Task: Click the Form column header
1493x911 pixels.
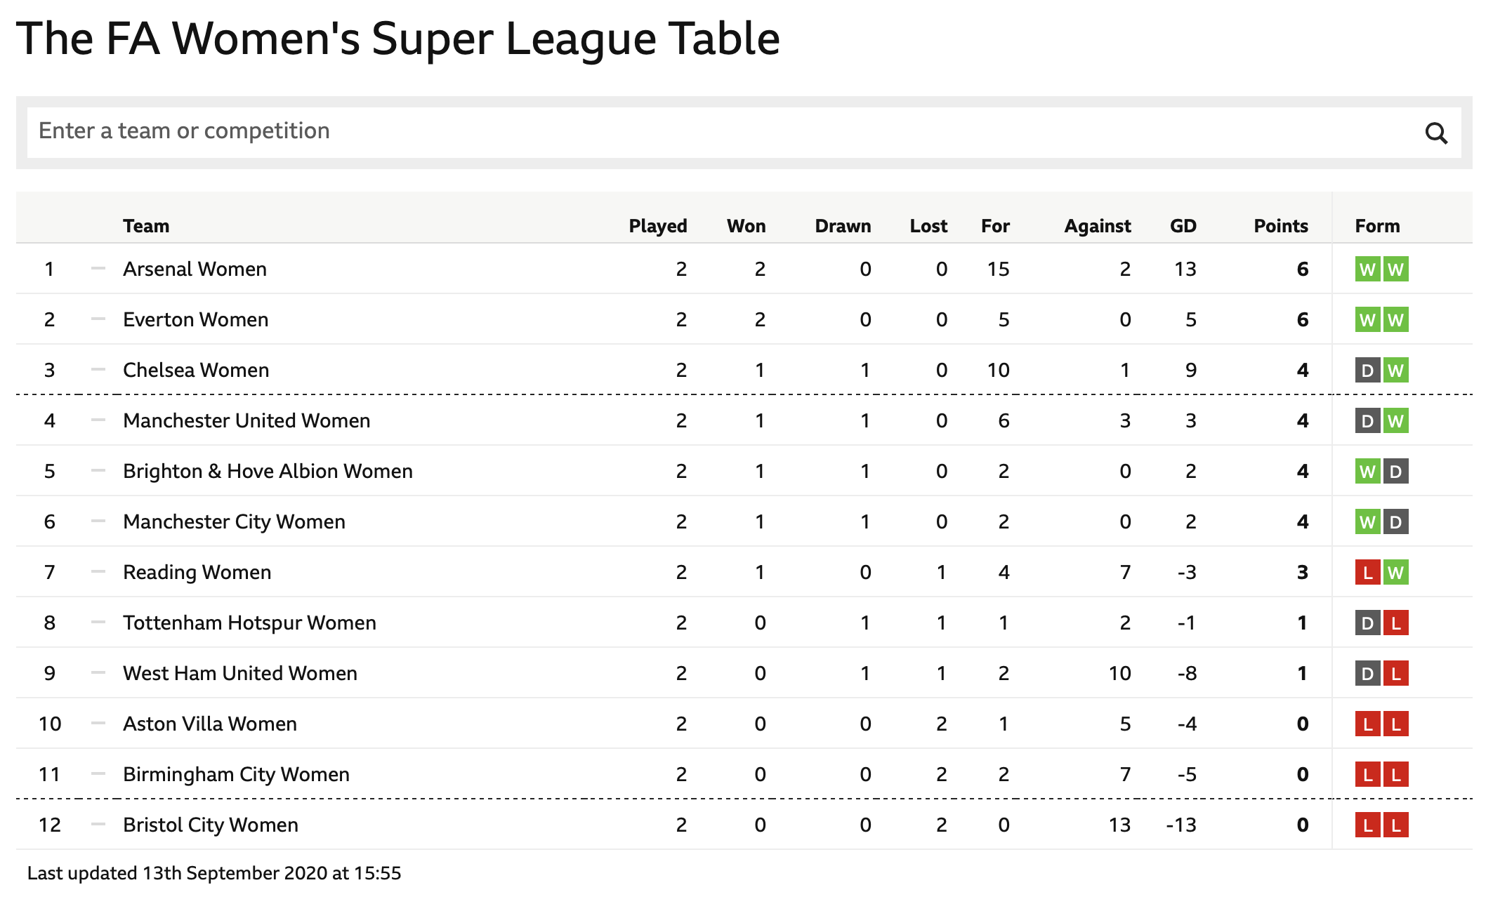Action: pyautogui.click(x=1377, y=226)
